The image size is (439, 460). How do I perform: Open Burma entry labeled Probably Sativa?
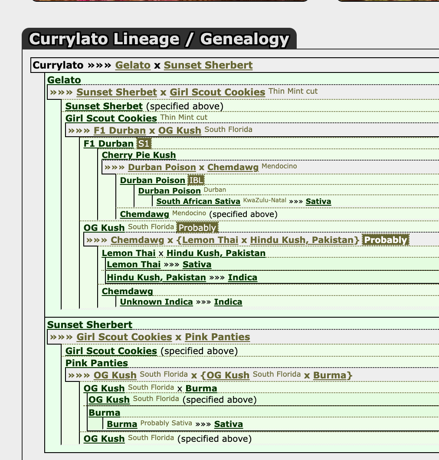coord(122,424)
